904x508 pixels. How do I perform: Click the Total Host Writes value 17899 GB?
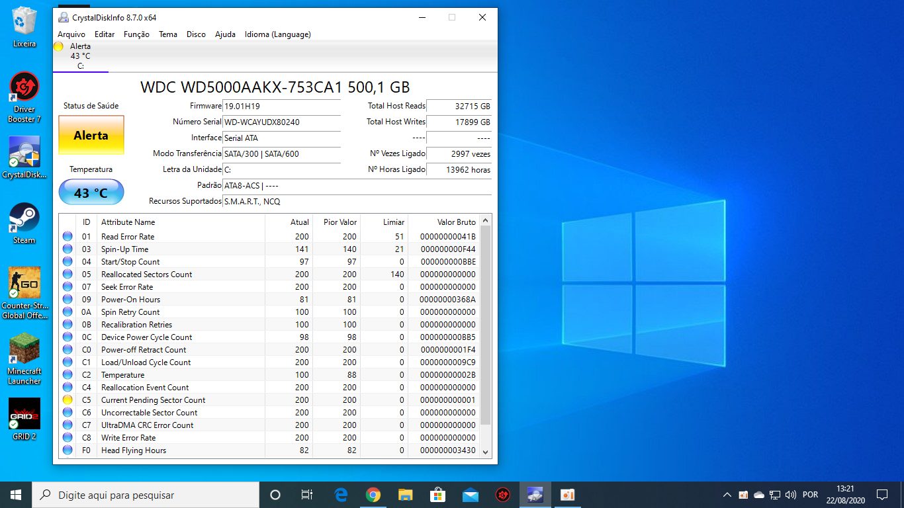click(459, 122)
